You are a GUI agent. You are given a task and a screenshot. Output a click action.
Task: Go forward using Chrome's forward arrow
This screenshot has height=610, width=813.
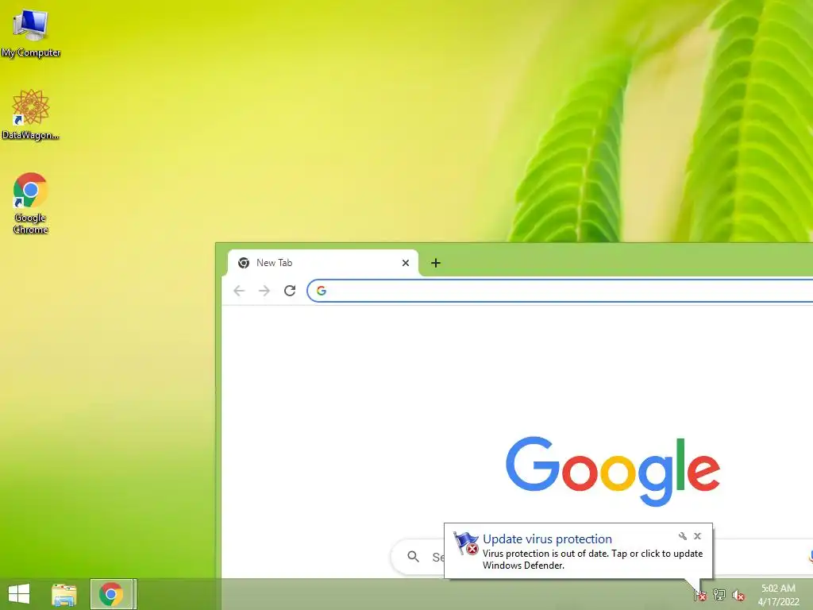tap(264, 291)
